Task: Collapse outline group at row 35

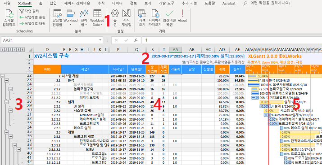Action: point(6,132)
